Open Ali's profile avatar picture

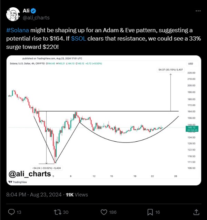pos(13,14)
